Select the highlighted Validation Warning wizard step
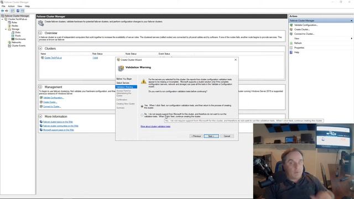Image resolution: width=354 pixels, height=199 pixels. pos(126,87)
